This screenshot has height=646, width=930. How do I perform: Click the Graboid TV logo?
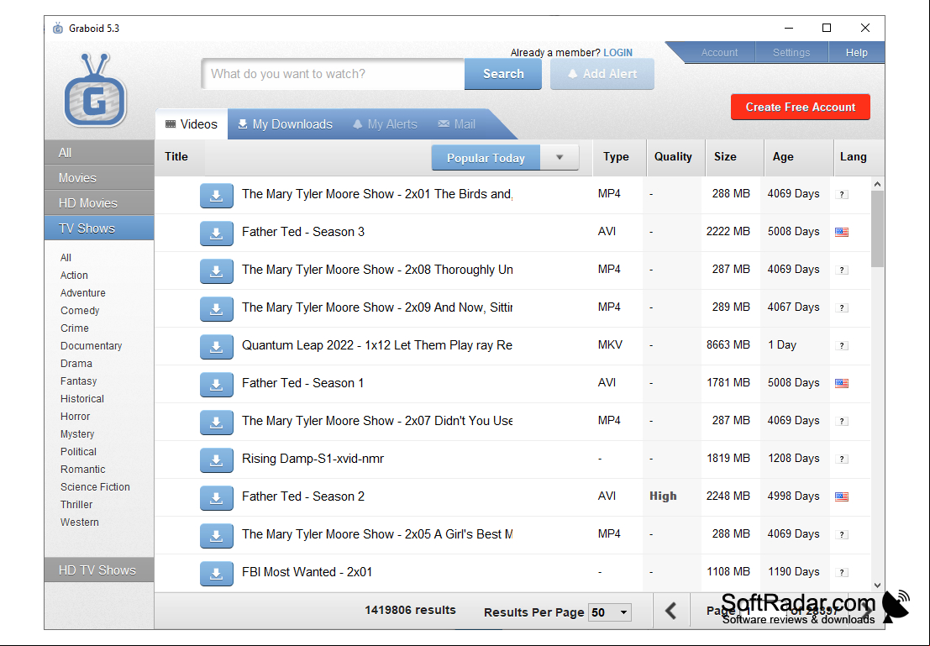click(95, 90)
